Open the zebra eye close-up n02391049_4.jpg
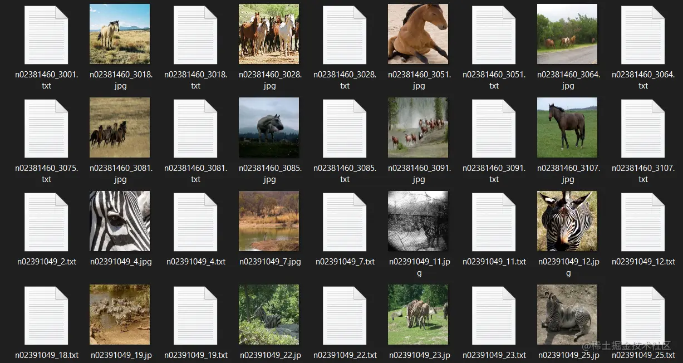The width and height of the screenshot is (683, 363). [x=120, y=221]
